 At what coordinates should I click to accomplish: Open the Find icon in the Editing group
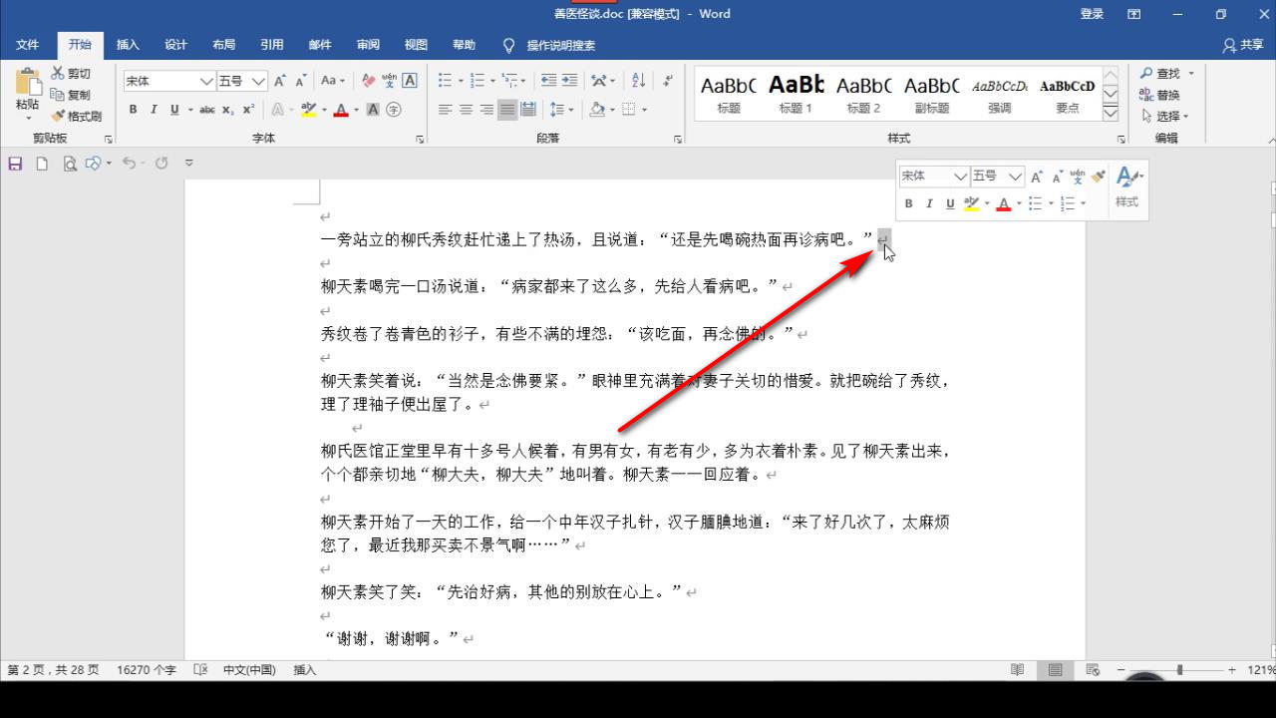(x=1162, y=73)
